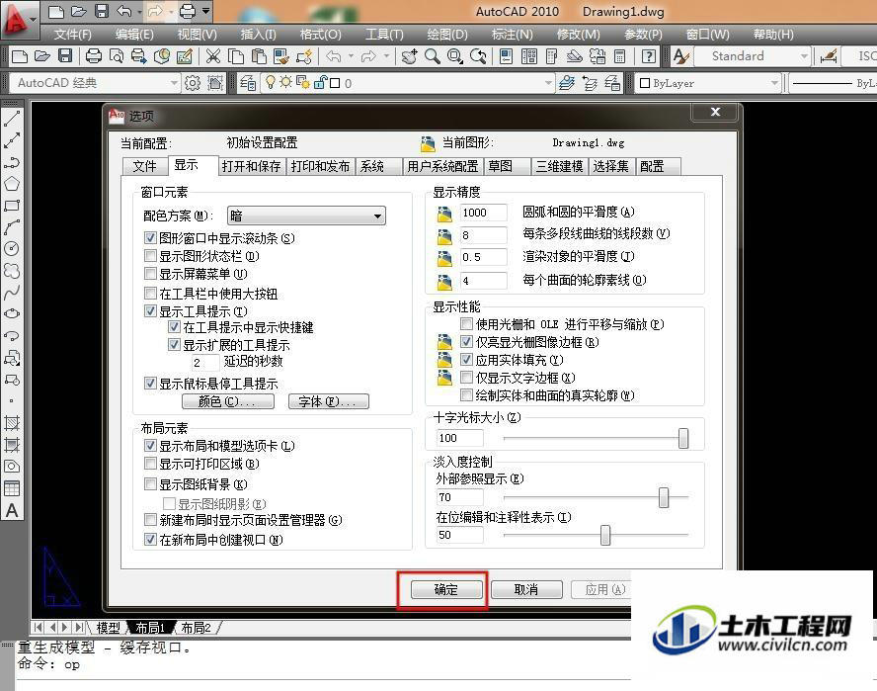
Task: Enable 显示屏幕菜单 checkbox
Action: 150,274
